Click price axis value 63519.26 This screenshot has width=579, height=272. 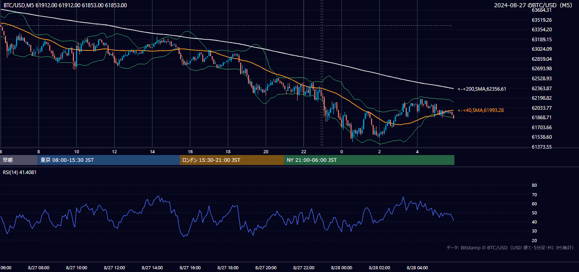click(541, 20)
